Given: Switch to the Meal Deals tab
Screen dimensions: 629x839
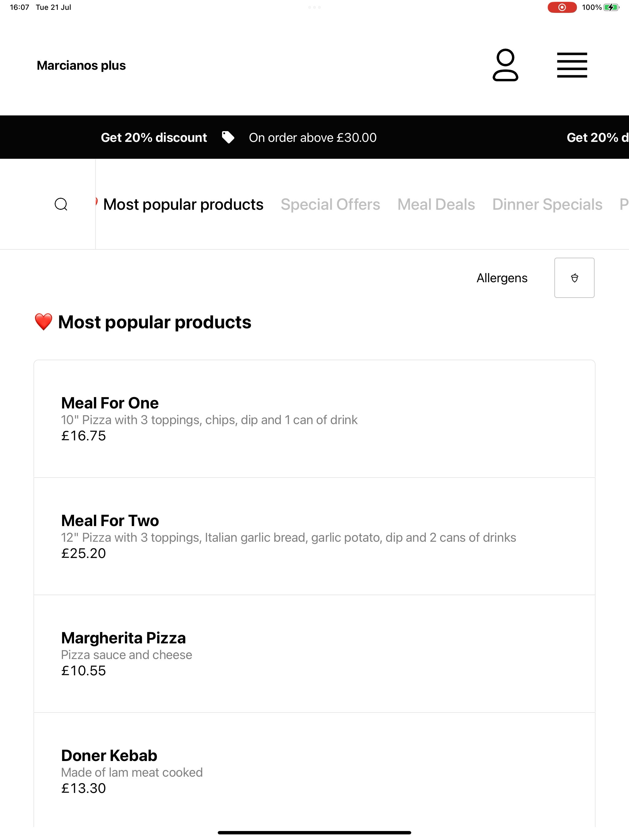Looking at the screenshot, I should tap(436, 205).
